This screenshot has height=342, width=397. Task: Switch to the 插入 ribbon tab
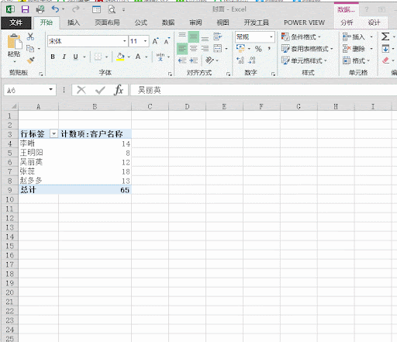coord(74,22)
